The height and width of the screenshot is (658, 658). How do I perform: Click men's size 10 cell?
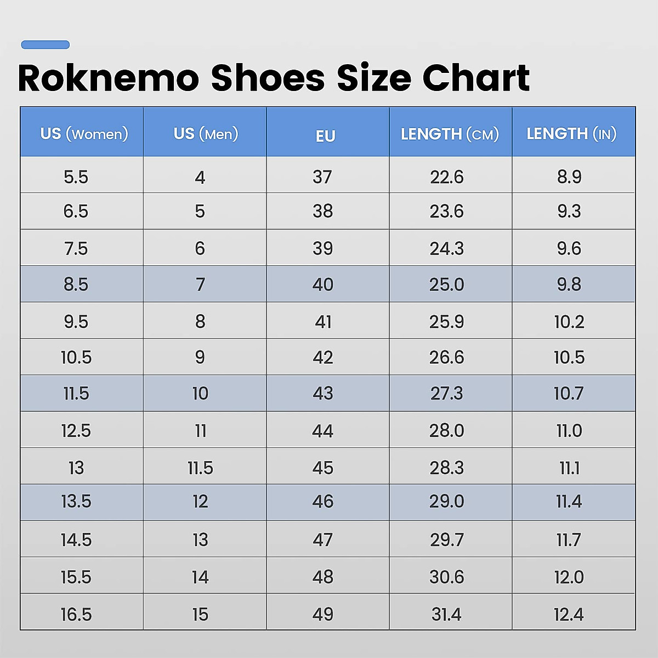click(x=200, y=393)
